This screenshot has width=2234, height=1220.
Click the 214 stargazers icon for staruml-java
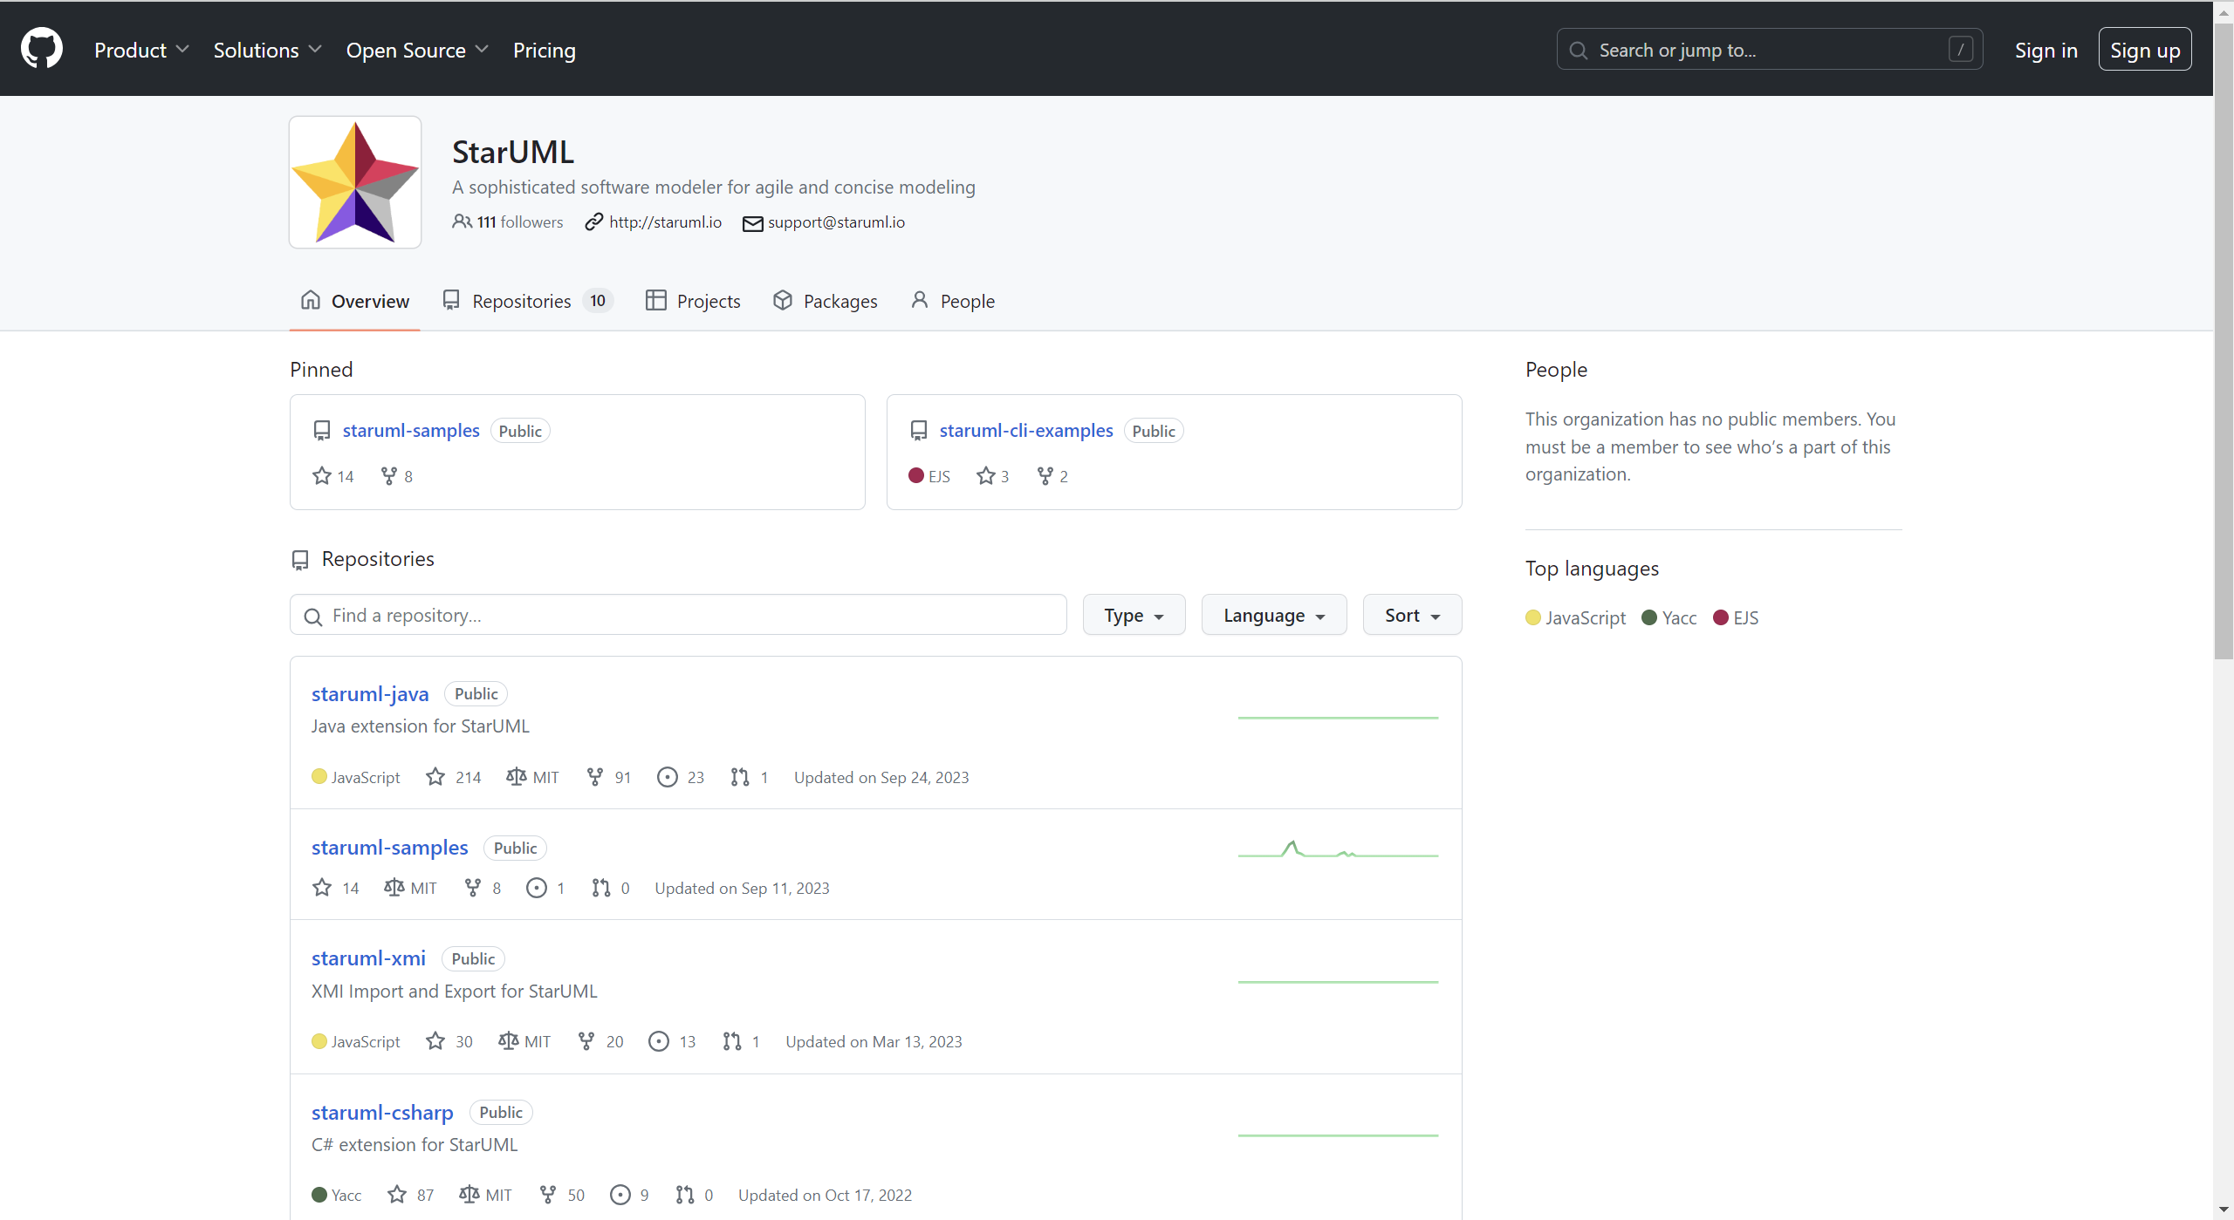coord(435,777)
